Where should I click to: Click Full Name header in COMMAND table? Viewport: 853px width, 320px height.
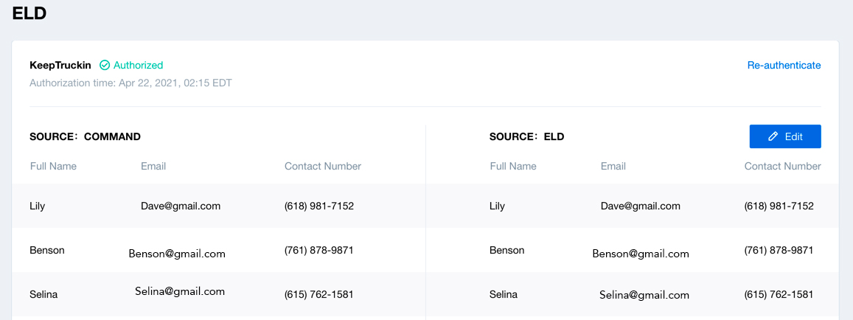coord(53,166)
